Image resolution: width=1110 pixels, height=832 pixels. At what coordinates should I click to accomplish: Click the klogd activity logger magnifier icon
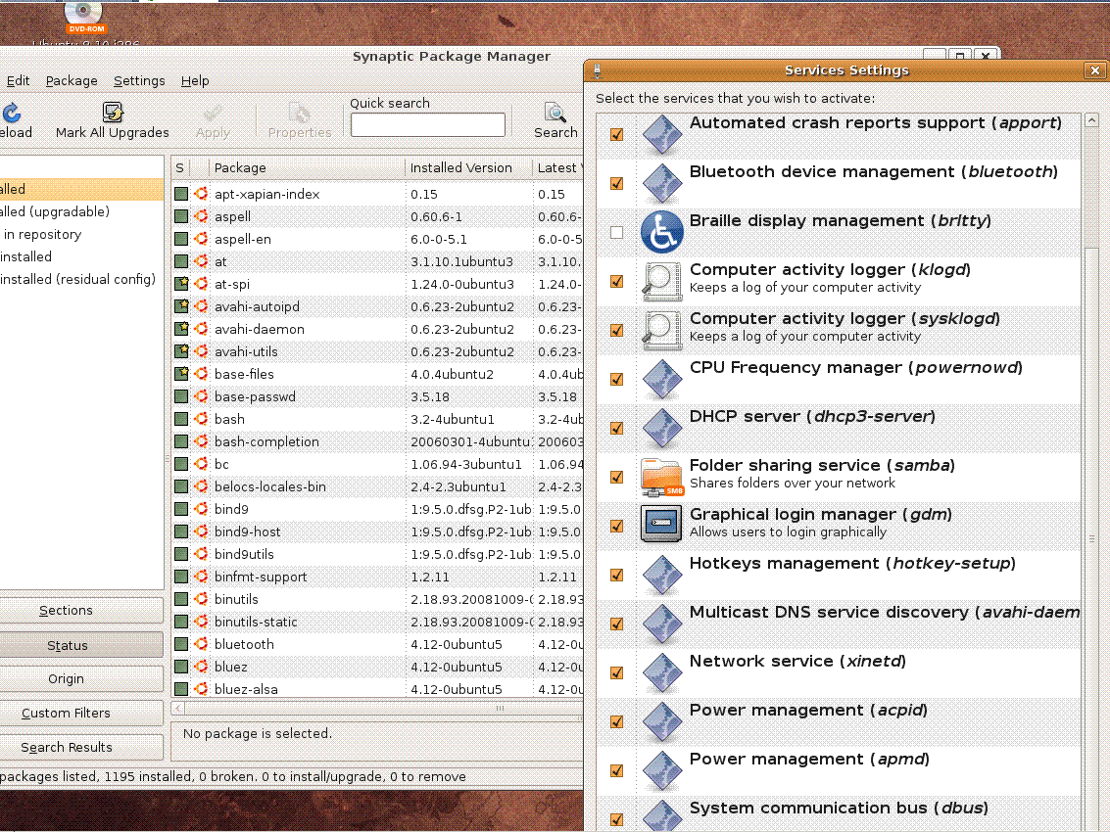click(662, 281)
